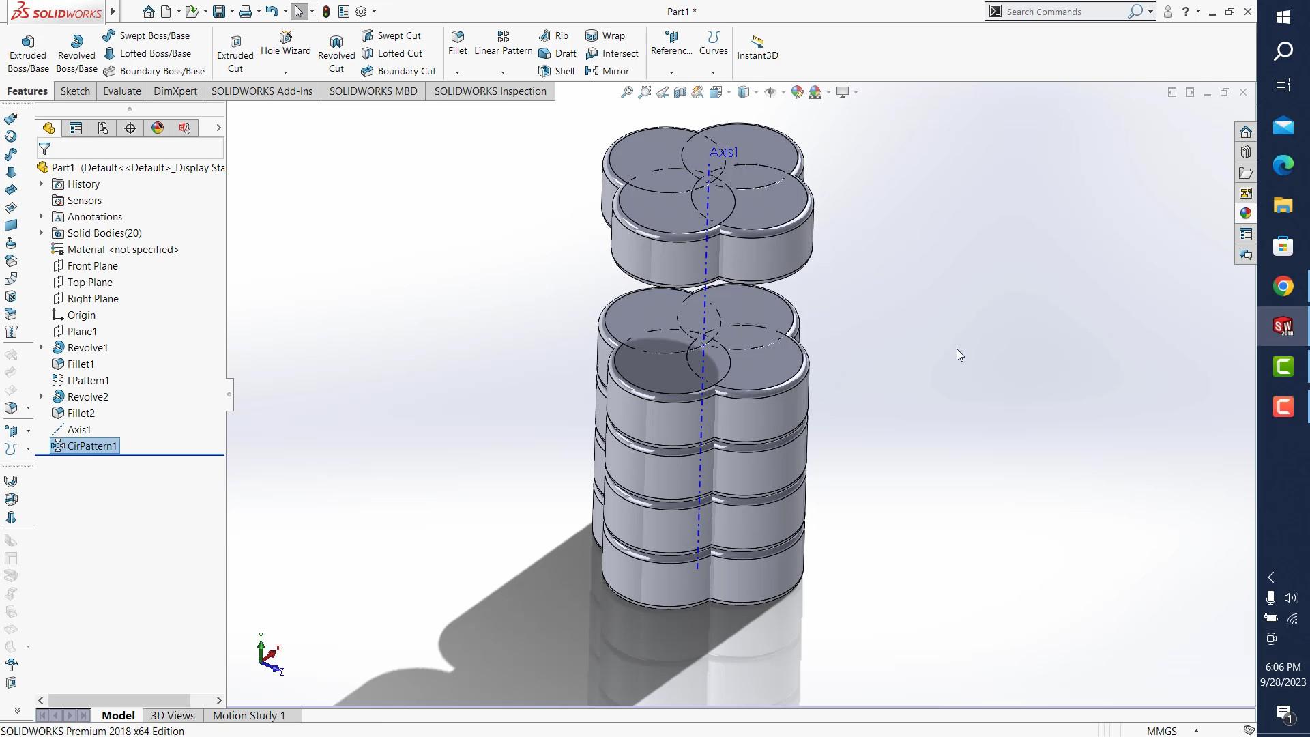Open Linear Pattern dropdown arrow
Viewport: 1310px width, 737px height.
click(503, 72)
